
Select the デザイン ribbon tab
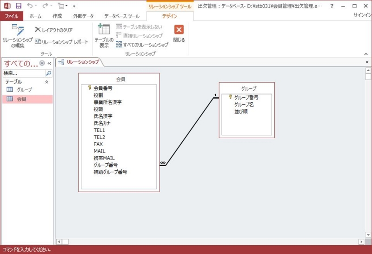[x=170, y=16]
